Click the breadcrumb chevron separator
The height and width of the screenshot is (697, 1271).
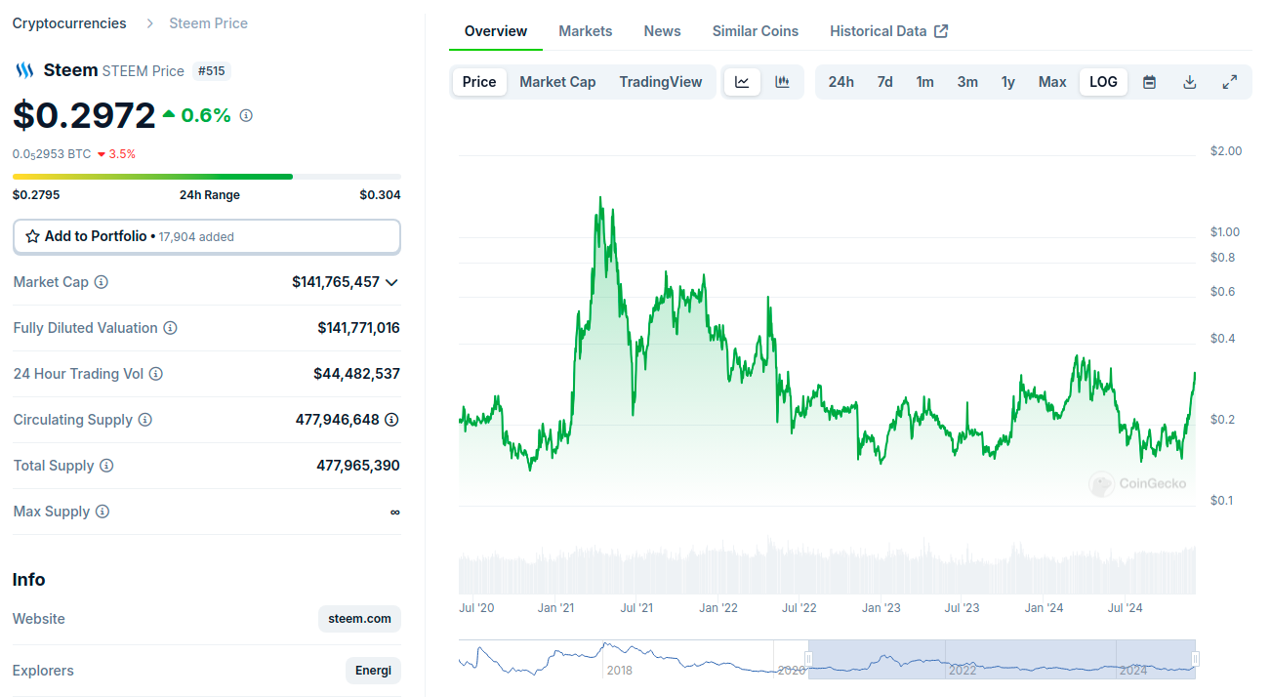[148, 23]
